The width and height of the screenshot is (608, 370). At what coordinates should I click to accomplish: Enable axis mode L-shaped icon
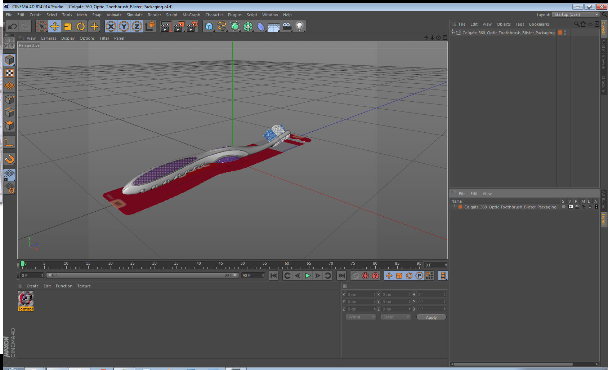[10, 142]
